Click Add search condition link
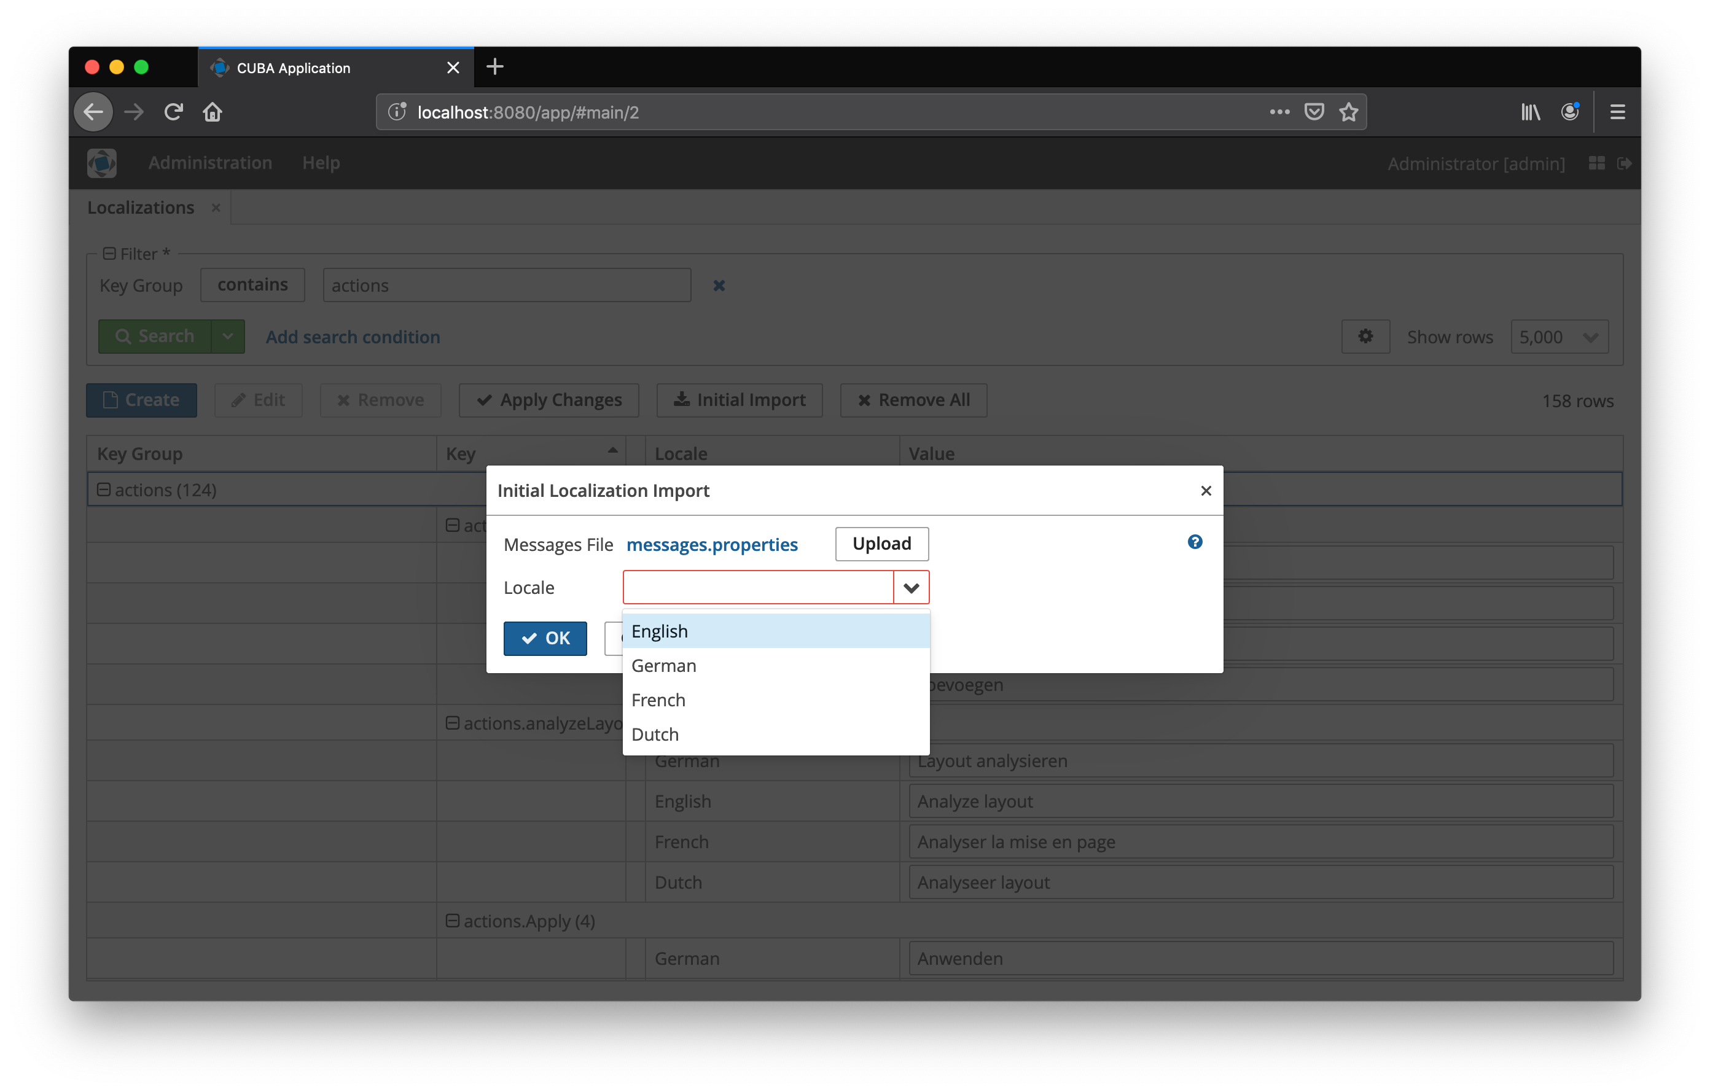Viewport: 1710px width, 1092px height. click(x=353, y=337)
